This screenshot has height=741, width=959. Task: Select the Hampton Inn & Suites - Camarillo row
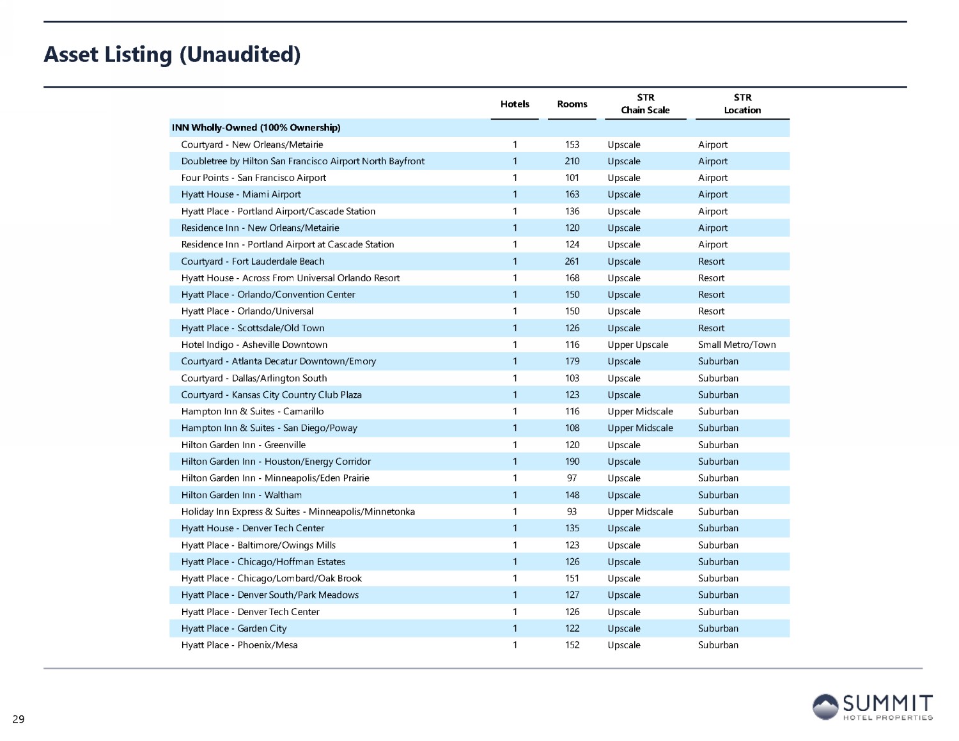pos(252,412)
